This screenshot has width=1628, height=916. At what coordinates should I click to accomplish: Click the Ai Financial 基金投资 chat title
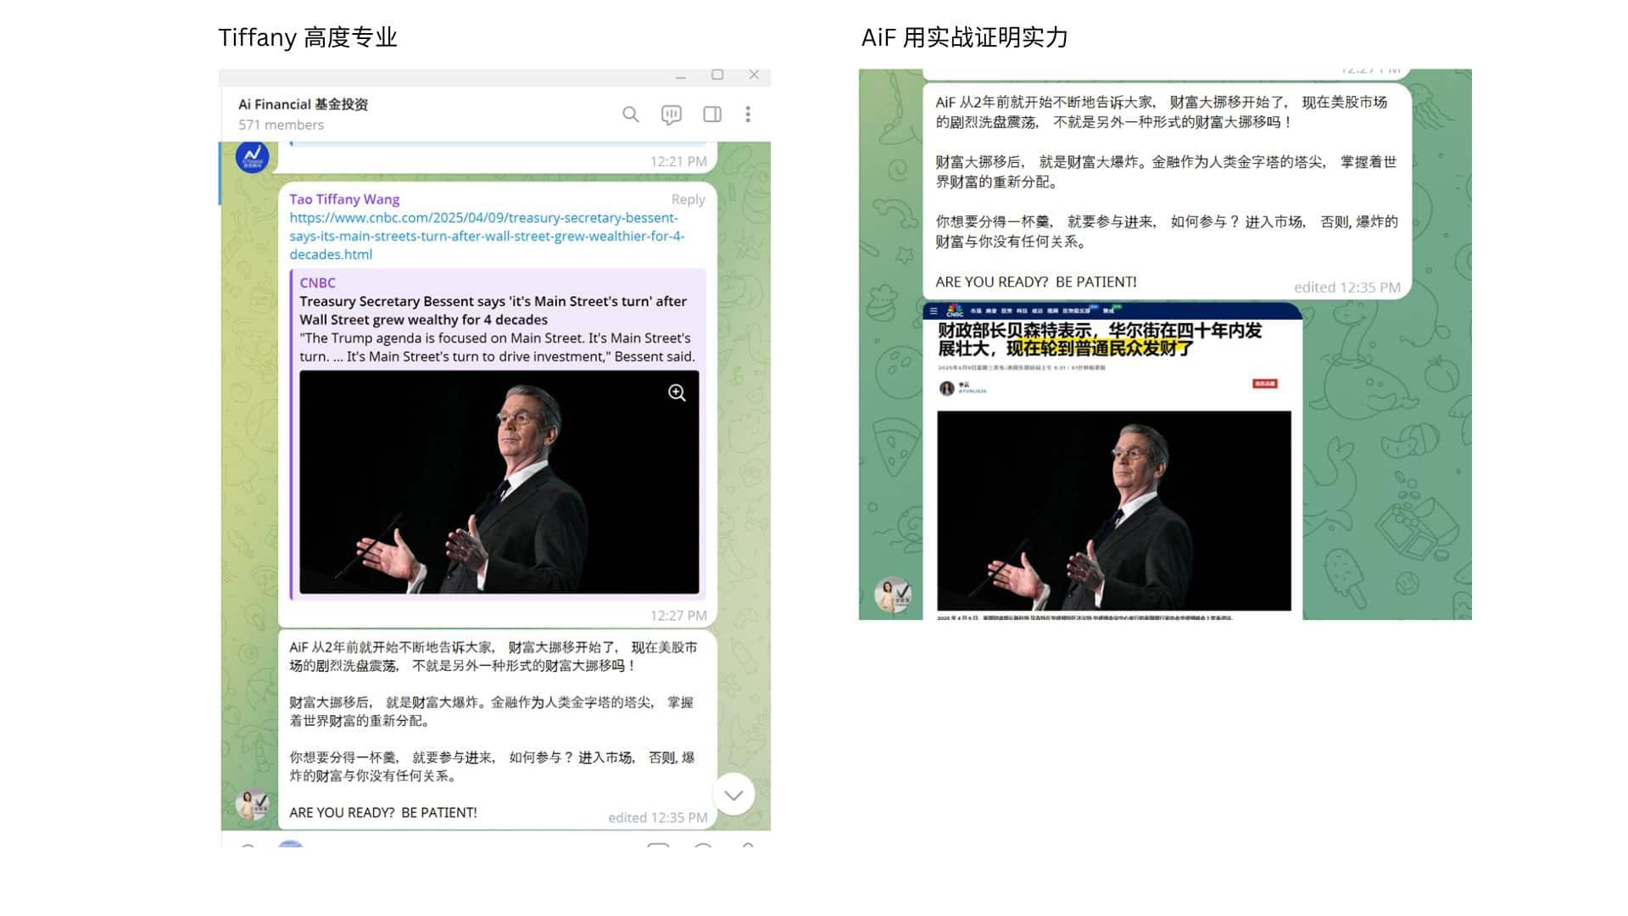pyautogui.click(x=303, y=104)
